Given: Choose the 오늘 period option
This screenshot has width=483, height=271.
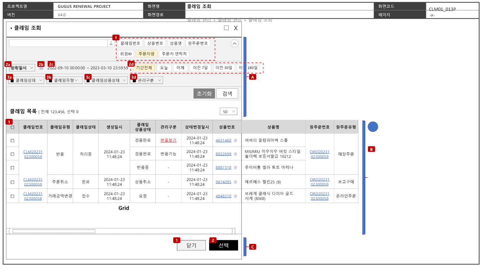Looking at the screenshot, I should pyautogui.click(x=164, y=68).
